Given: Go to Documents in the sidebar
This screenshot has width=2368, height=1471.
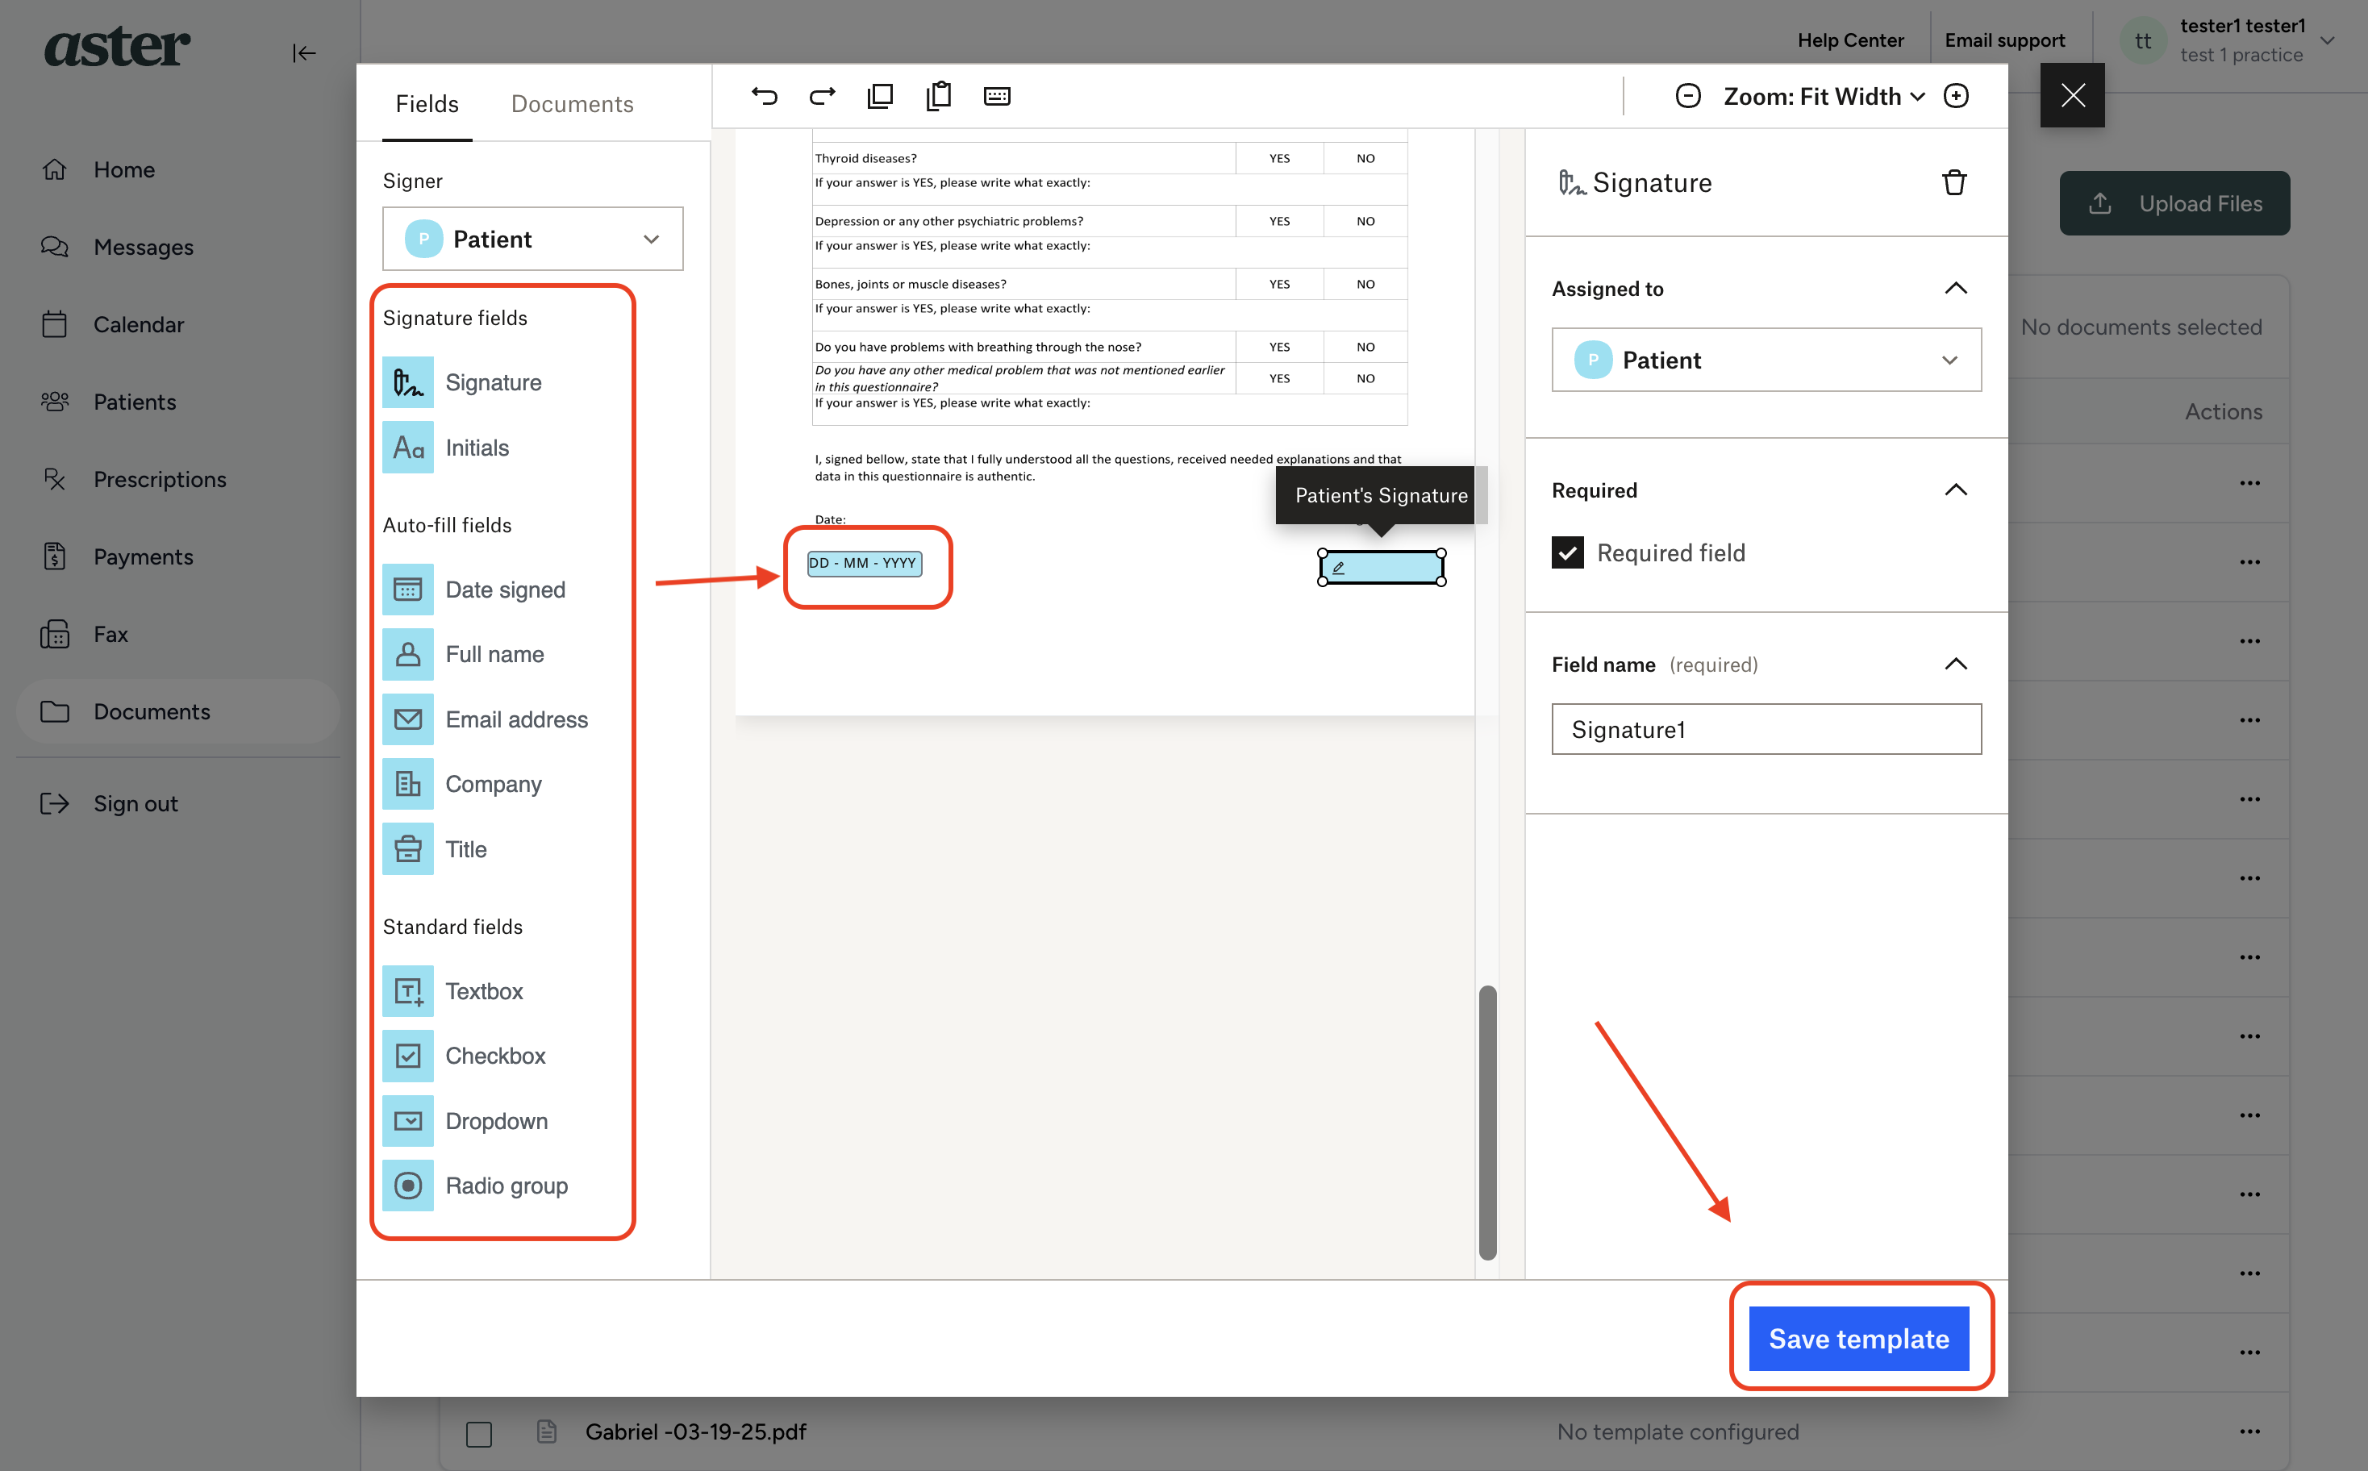Looking at the screenshot, I should tap(178, 712).
